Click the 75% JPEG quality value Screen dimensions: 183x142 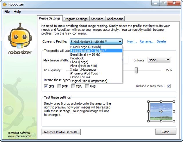(x=168, y=70)
